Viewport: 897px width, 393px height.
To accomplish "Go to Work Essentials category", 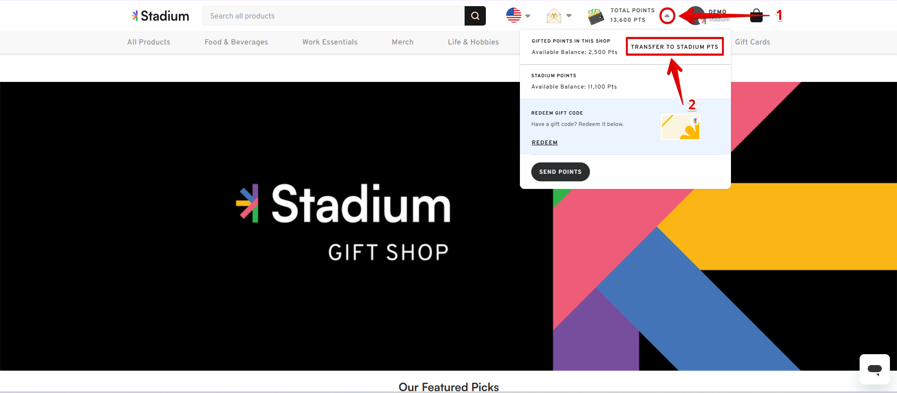I will click(x=330, y=42).
